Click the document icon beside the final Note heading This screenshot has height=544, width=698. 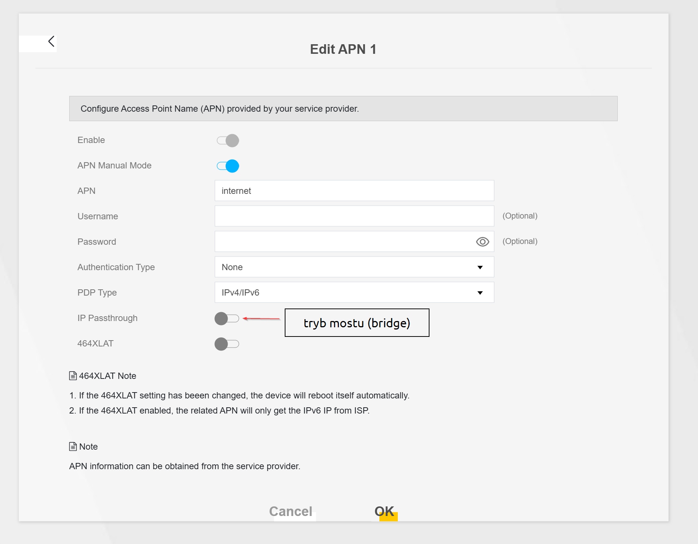click(73, 447)
